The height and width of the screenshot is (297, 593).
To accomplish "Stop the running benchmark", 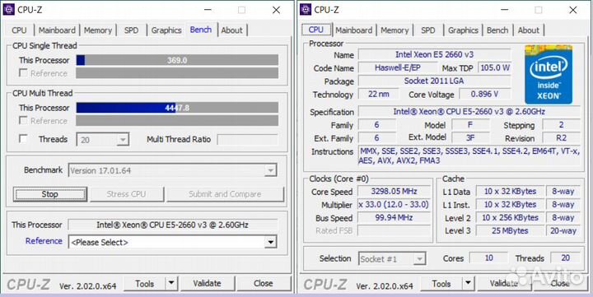I will click(50, 194).
